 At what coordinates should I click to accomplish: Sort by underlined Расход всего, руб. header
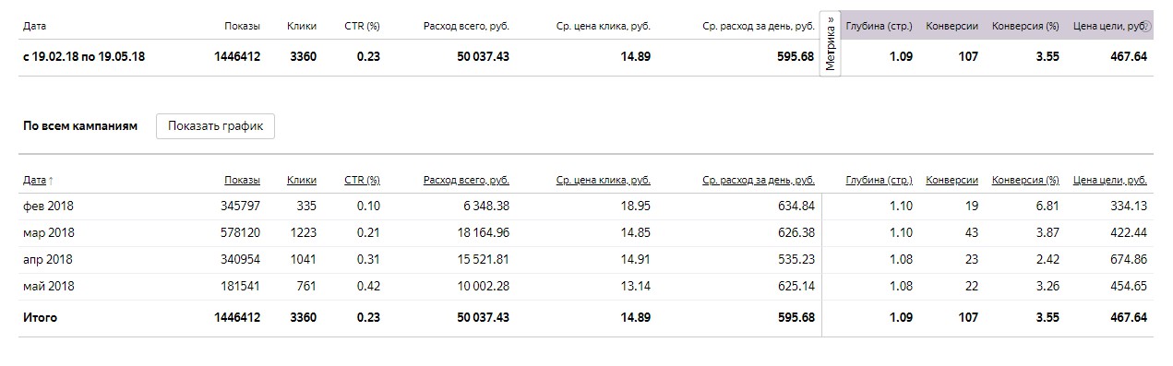click(x=466, y=181)
